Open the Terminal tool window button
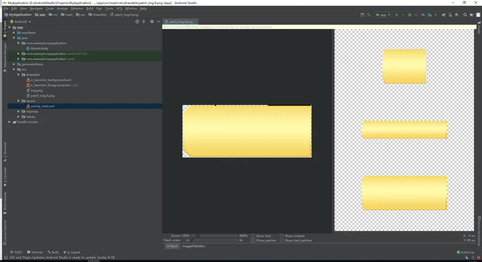This screenshot has width=482, height=262. click(35, 252)
